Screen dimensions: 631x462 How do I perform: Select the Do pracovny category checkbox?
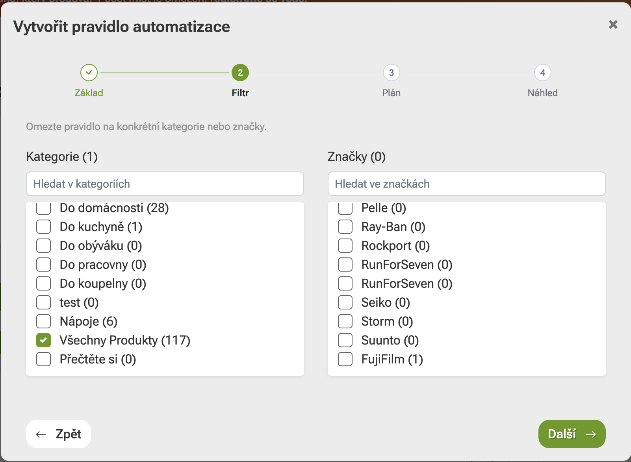point(43,265)
